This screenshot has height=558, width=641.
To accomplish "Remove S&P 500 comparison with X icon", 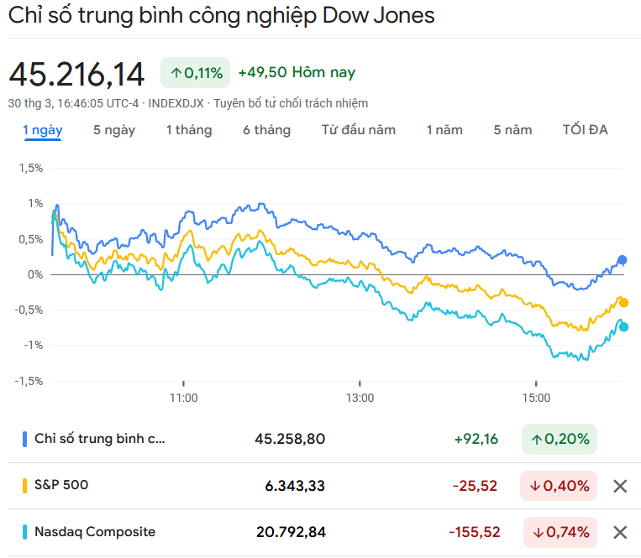I will coord(620,486).
